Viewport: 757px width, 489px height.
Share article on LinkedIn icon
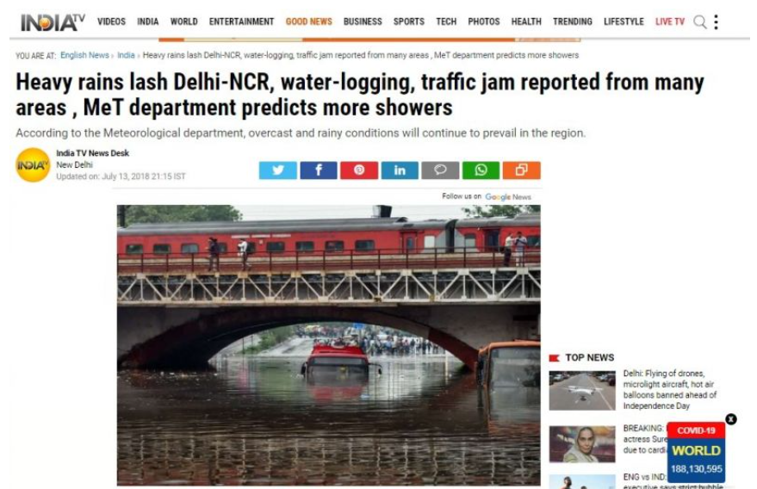pos(400,170)
